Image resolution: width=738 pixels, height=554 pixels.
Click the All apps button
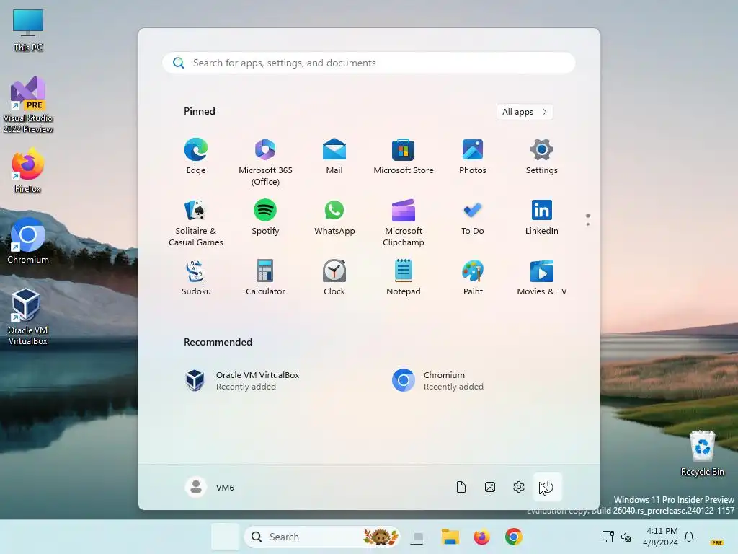[525, 112]
